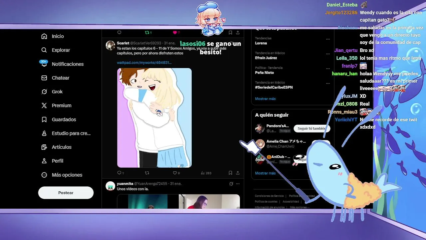The image size is (426, 240).
Task: Go to Inicio in the sidebar
Action: point(53,36)
